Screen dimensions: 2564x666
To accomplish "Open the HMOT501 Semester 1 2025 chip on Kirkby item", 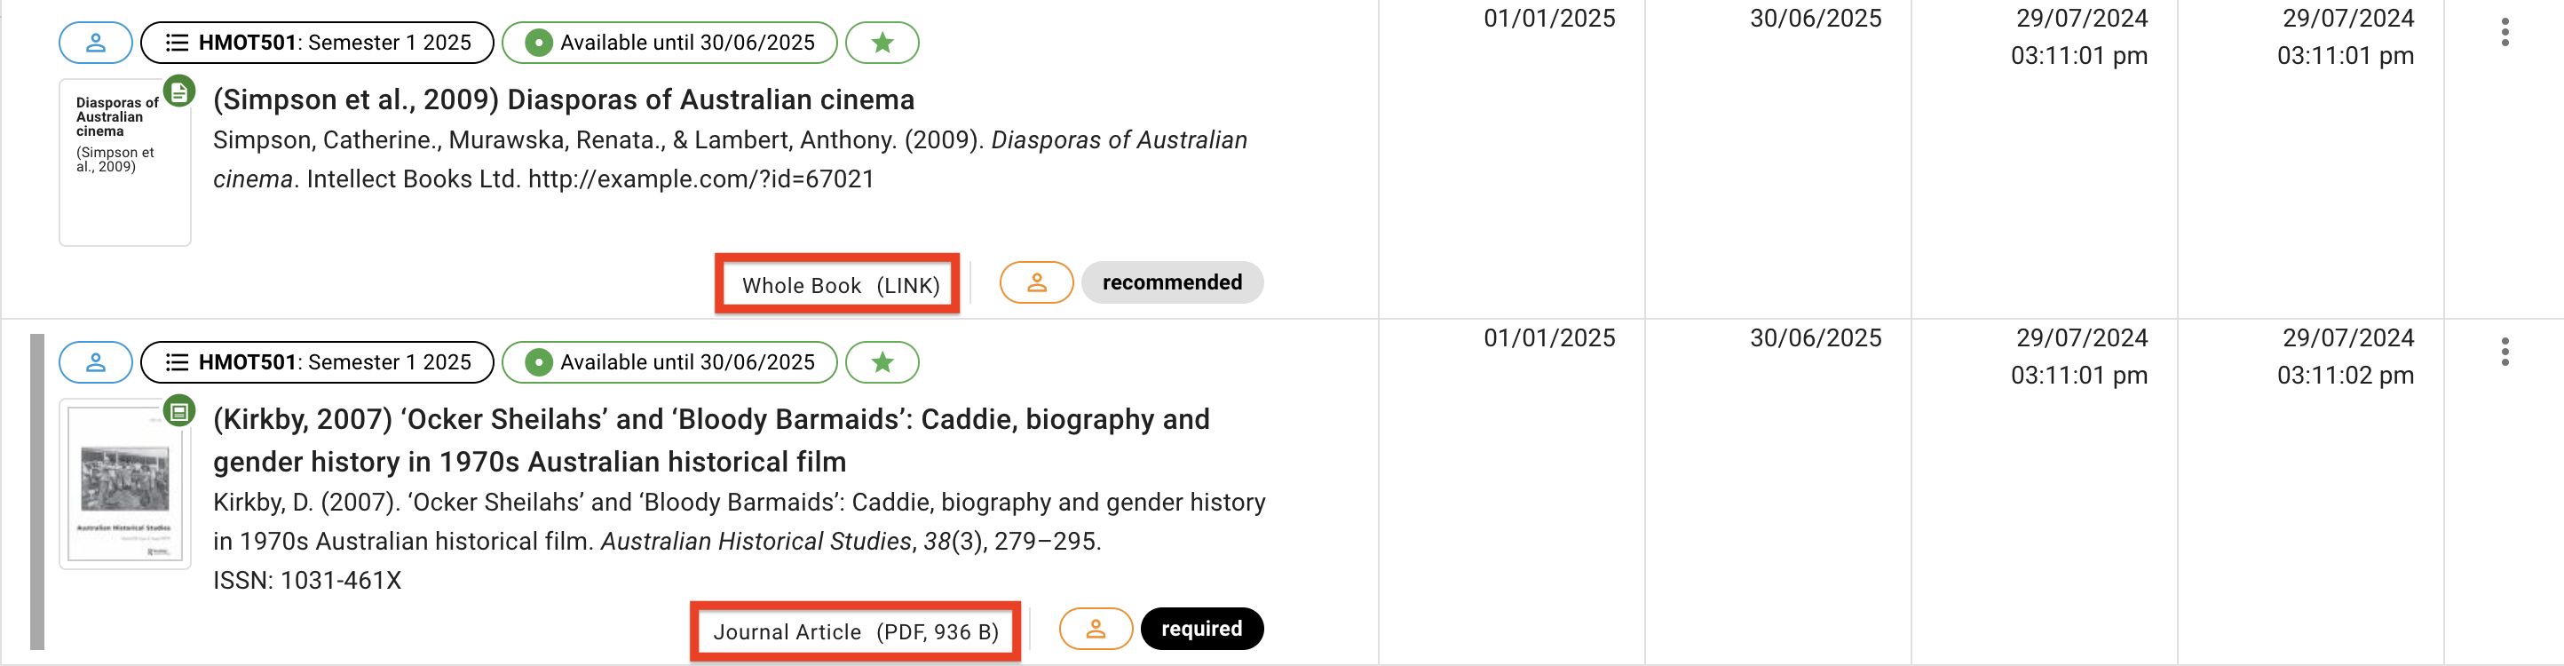I will coord(317,362).
